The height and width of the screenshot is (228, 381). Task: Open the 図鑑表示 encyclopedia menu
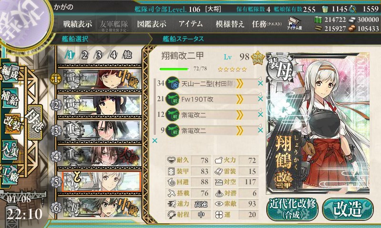point(151,24)
